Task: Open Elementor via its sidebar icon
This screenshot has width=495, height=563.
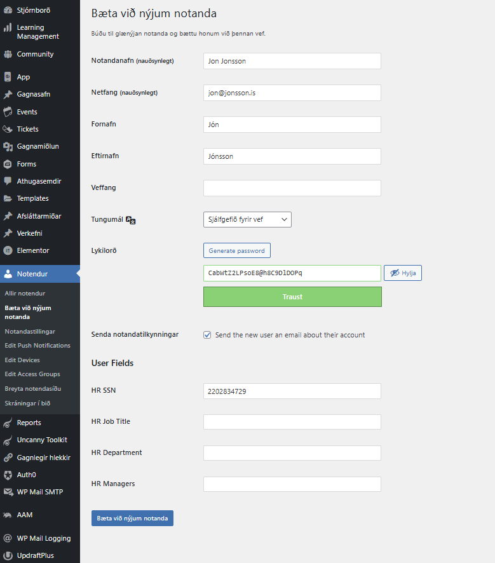Action: (x=8, y=250)
